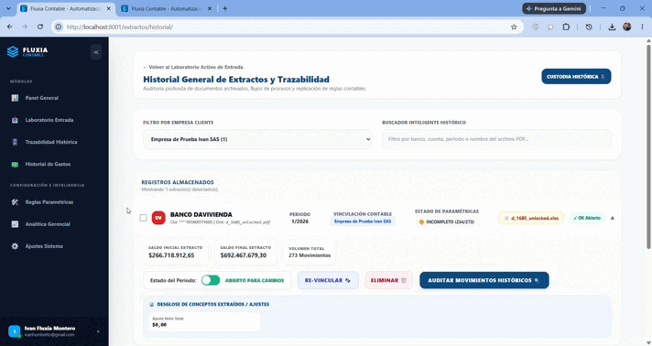652x346 pixels.
Task: Click the Panel General icon
Action: [x=15, y=98]
